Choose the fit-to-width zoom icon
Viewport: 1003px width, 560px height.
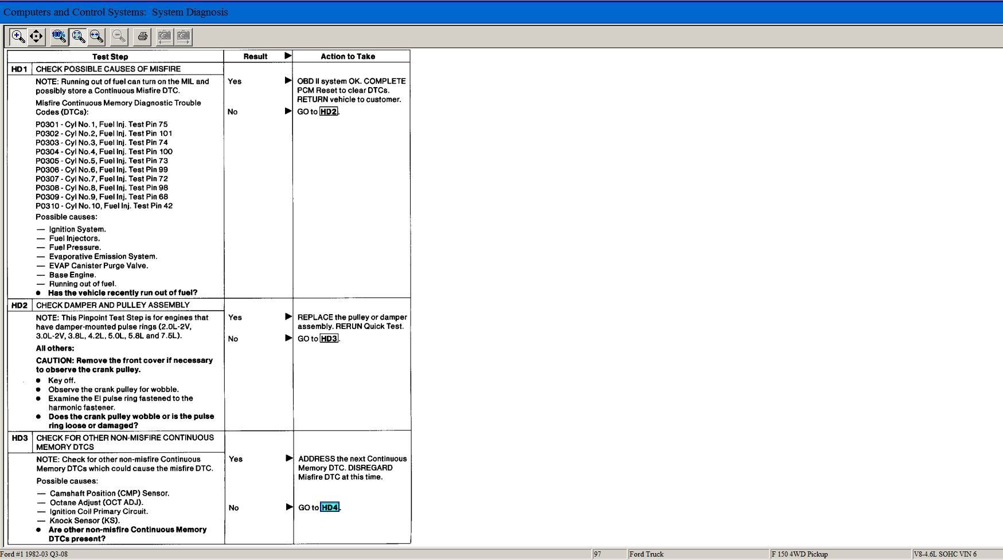(x=97, y=37)
